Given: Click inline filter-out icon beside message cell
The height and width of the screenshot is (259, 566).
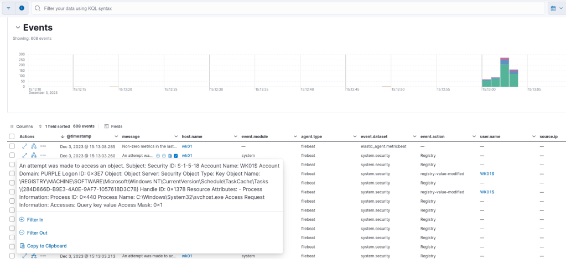Looking at the screenshot, I should coord(164,156).
